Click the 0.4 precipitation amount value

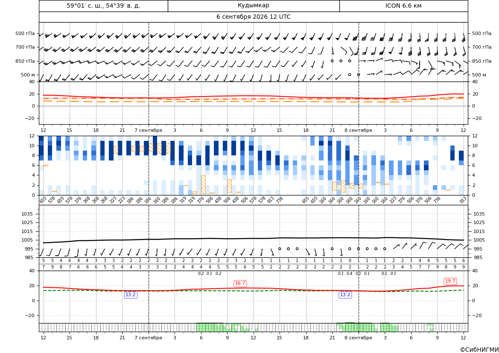point(350,274)
